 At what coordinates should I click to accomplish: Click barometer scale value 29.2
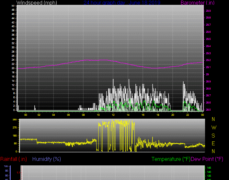point(208,60)
